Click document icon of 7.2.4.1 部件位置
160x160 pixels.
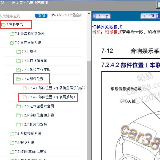click(x=25, y=88)
